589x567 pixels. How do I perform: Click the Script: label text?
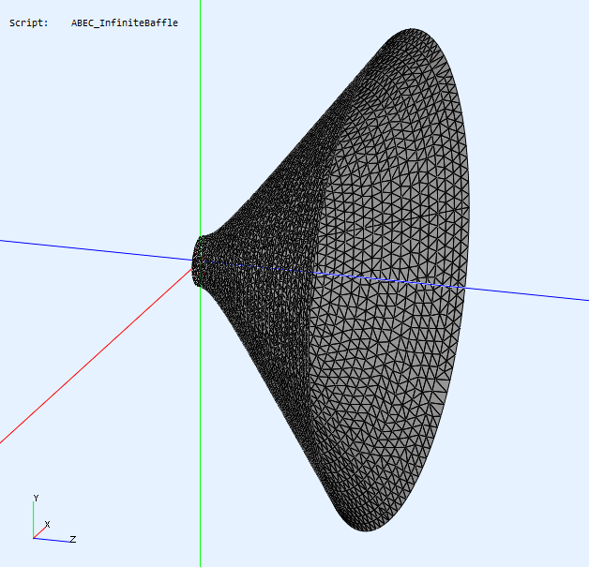coord(29,22)
